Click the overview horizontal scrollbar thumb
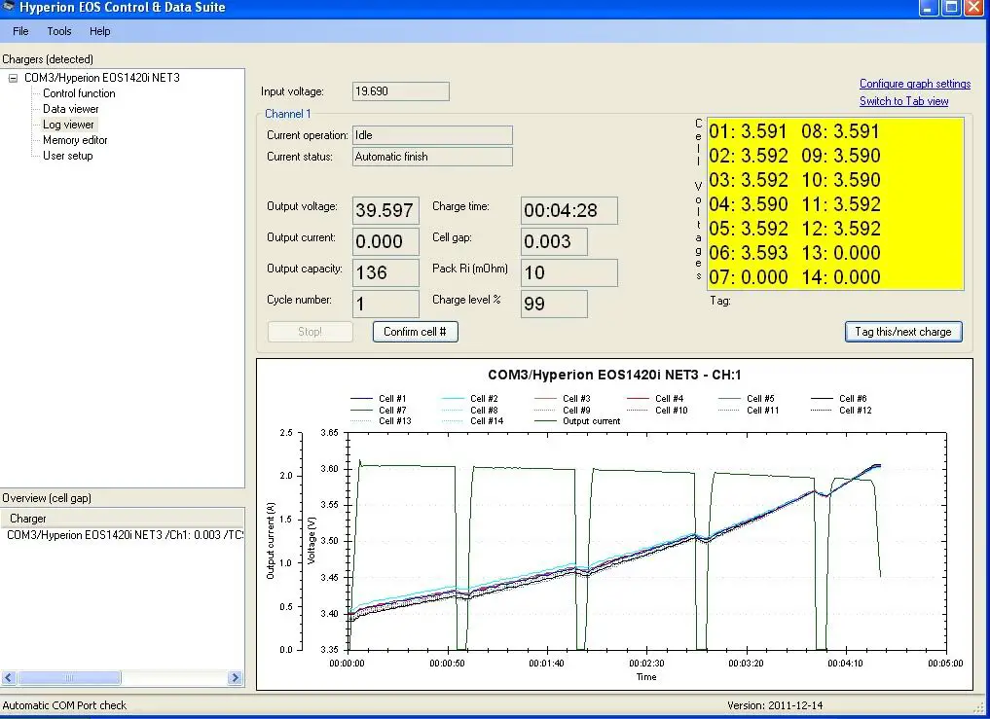 (69, 678)
